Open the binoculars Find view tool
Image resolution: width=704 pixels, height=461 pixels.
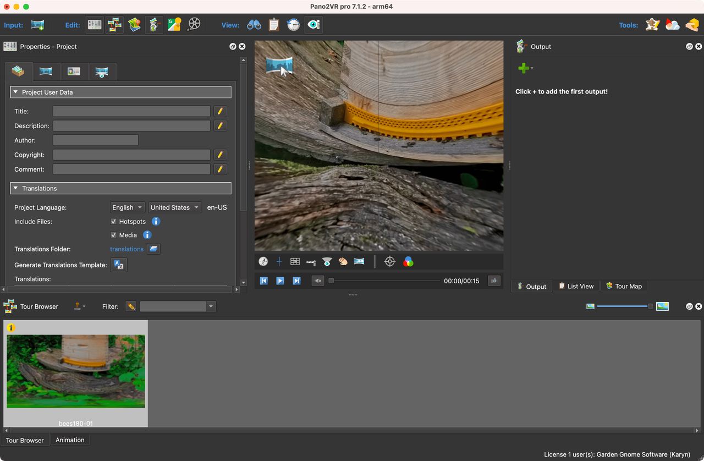(x=254, y=24)
